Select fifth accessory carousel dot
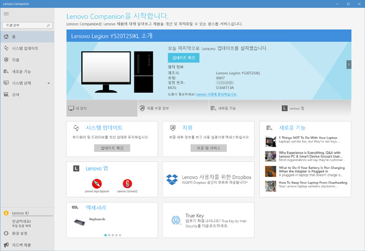The image size is (365, 251). click(120, 235)
